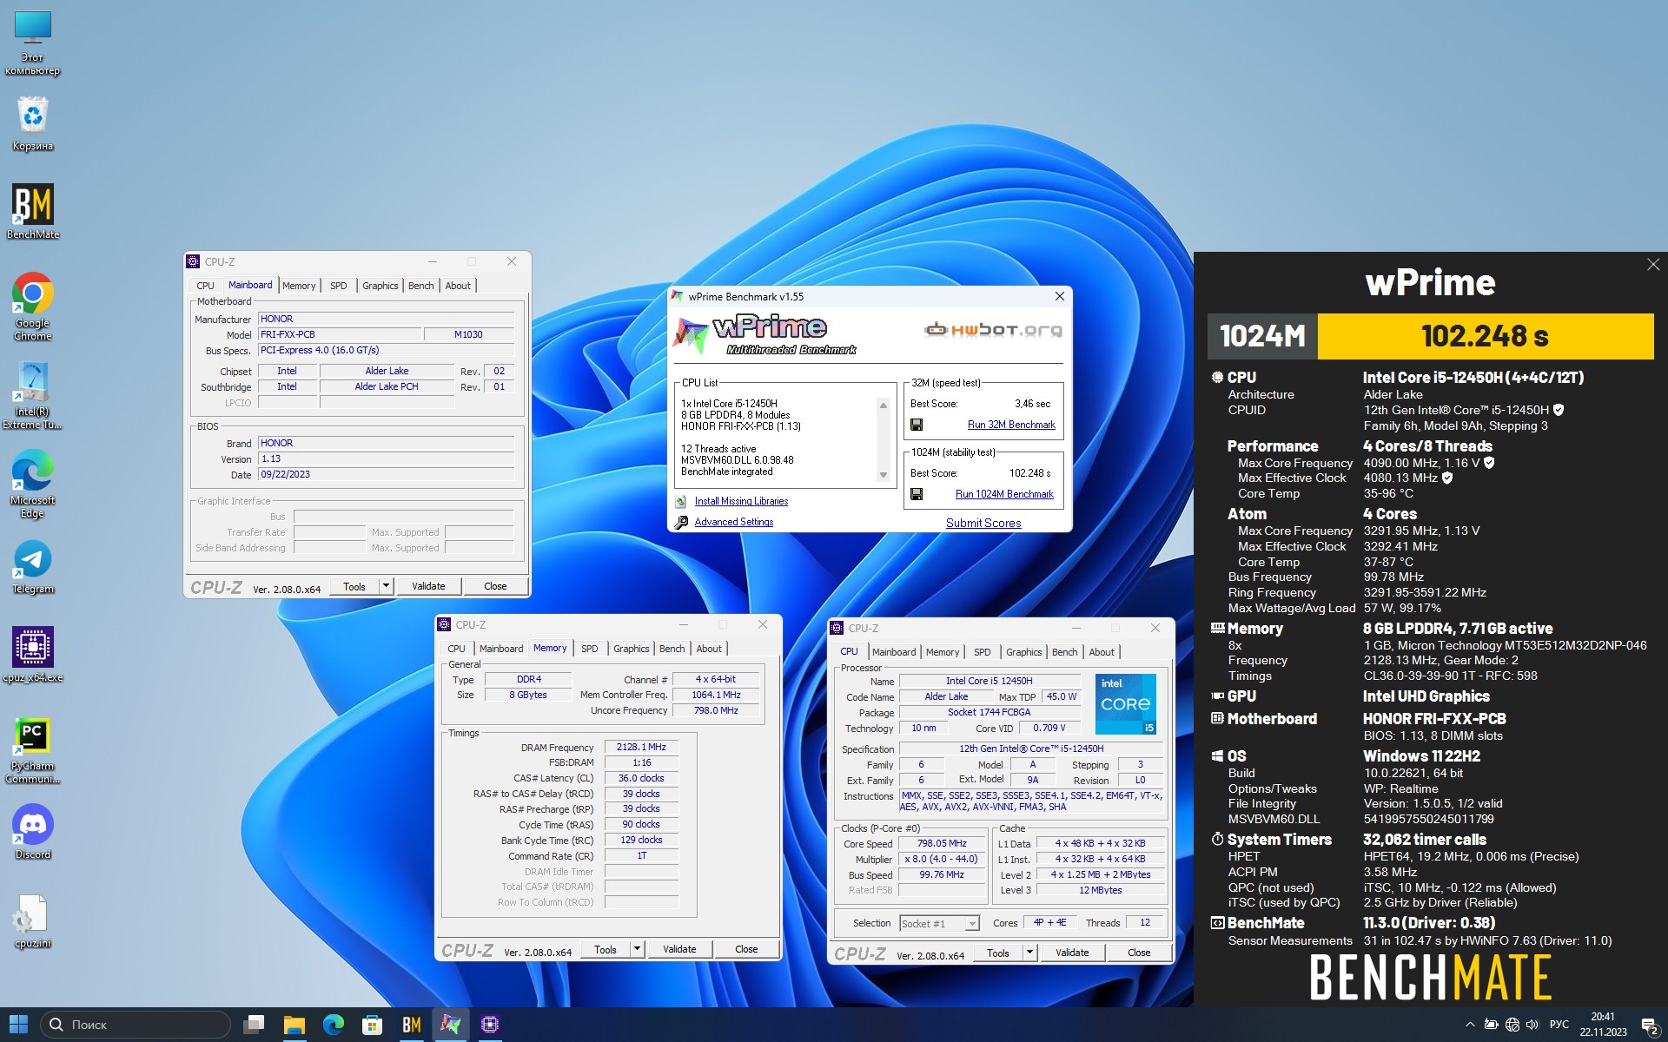Click the HWBOT.org logo in wPrime
Screen dimensions: 1668x1042
[x=993, y=329]
